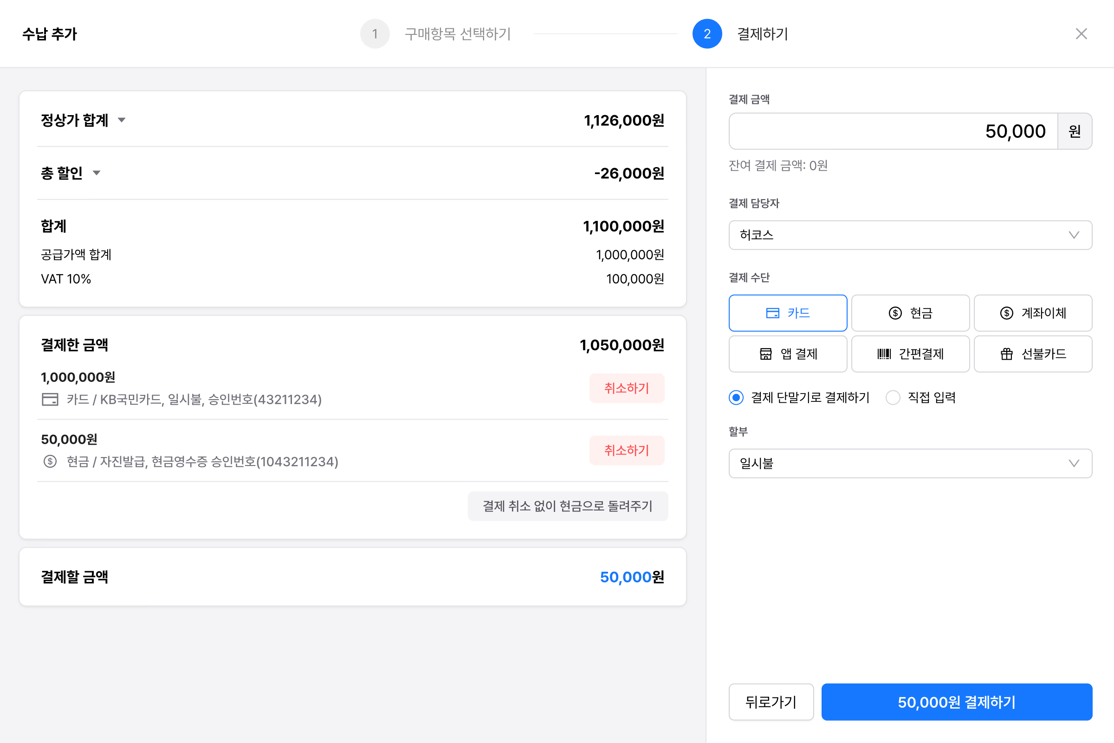Open the 결제 담당자 허코스 dropdown
Viewport: 1114px width, 743px height.
(910, 235)
